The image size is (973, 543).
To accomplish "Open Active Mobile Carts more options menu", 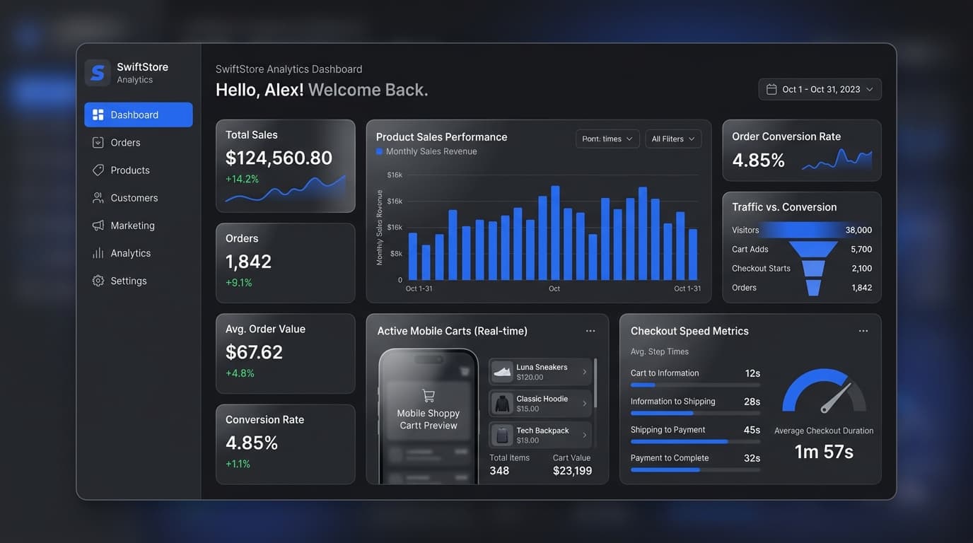I will tap(590, 331).
